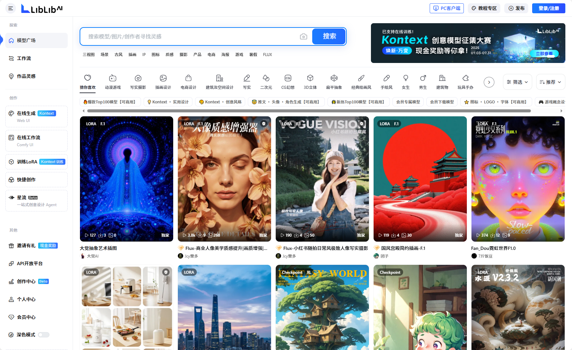572x350 pixels.
Task: Select the 男生 category icon
Action: point(423,82)
